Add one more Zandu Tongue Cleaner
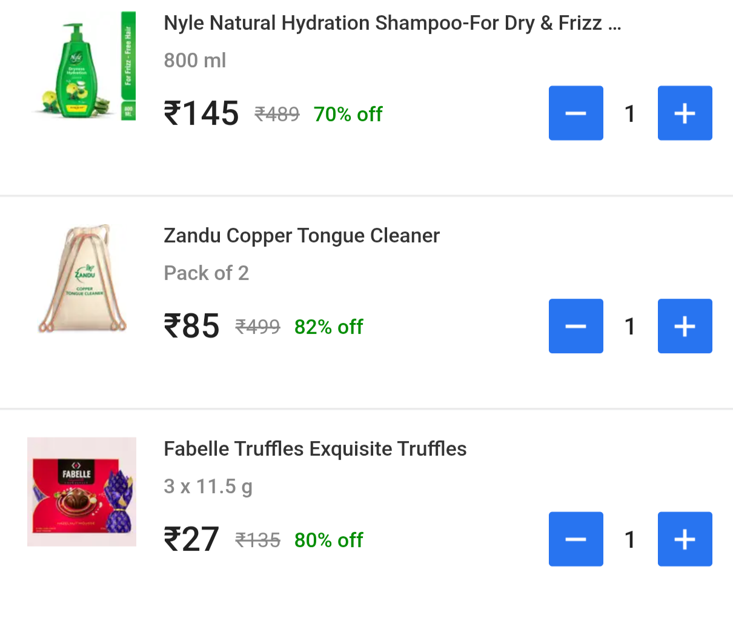 pyautogui.click(x=685, y=326)
